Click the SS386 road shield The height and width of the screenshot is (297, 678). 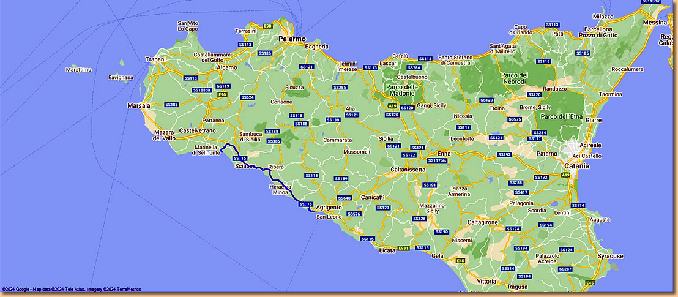point(274,141)
